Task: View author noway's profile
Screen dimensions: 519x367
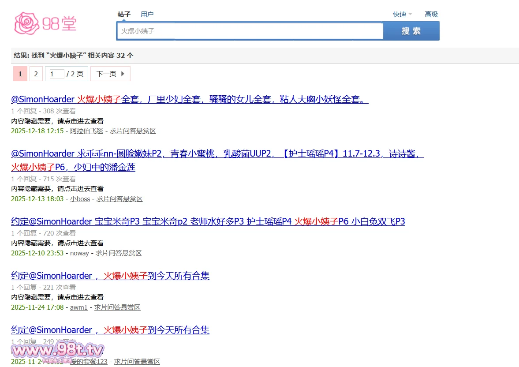Action: pos(79,253)
